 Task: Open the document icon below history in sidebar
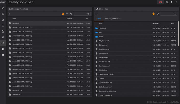click(x=3, y=31)
